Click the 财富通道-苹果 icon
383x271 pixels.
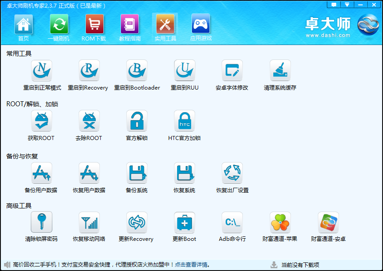click(x=280, y=222)
